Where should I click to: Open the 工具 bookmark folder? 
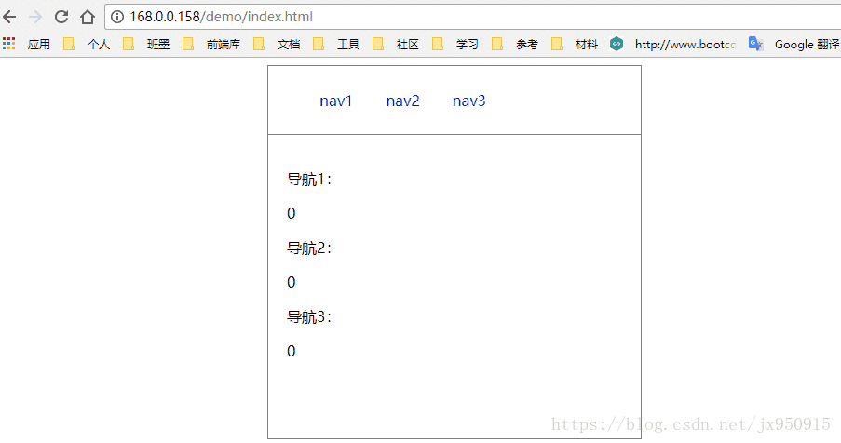click(336, 44)
